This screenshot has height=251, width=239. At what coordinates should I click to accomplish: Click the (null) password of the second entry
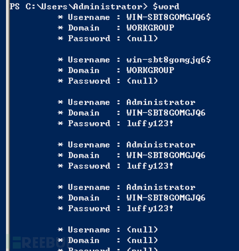(x=142, y=81)
